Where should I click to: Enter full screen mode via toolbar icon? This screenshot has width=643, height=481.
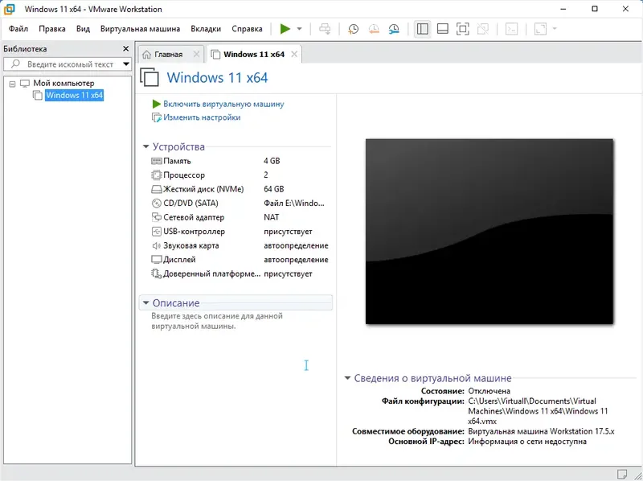coord(462,27)
